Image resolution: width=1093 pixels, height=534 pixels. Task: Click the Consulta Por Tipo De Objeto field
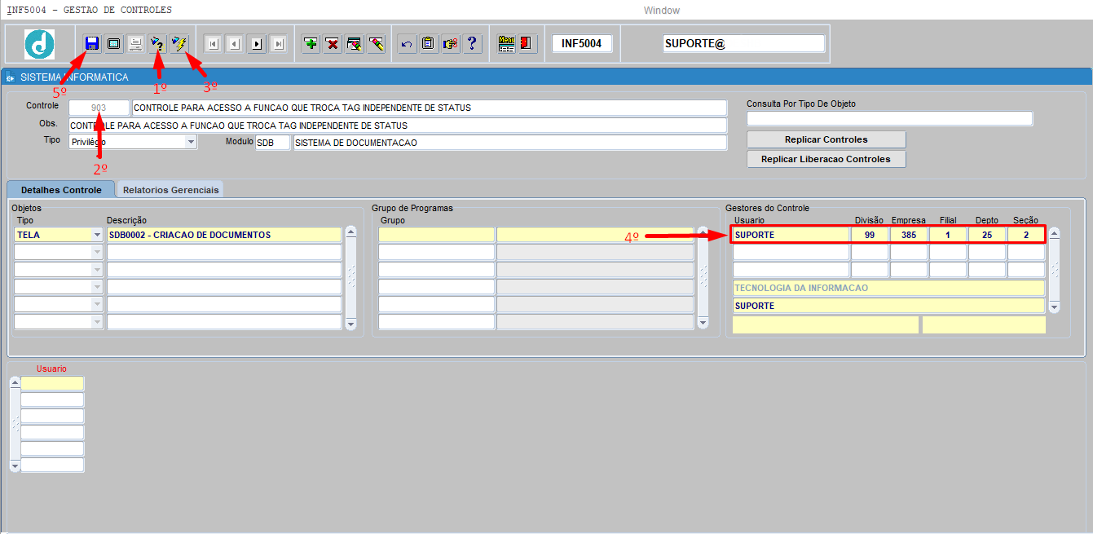890,119
